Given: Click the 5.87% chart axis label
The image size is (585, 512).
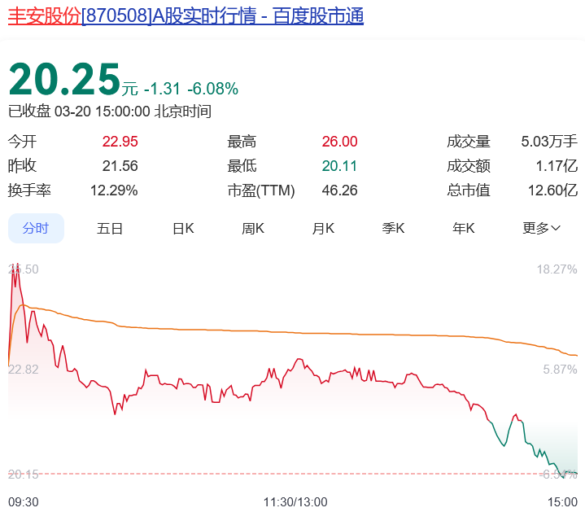Looking at the screenshot, I should (560, 370).
